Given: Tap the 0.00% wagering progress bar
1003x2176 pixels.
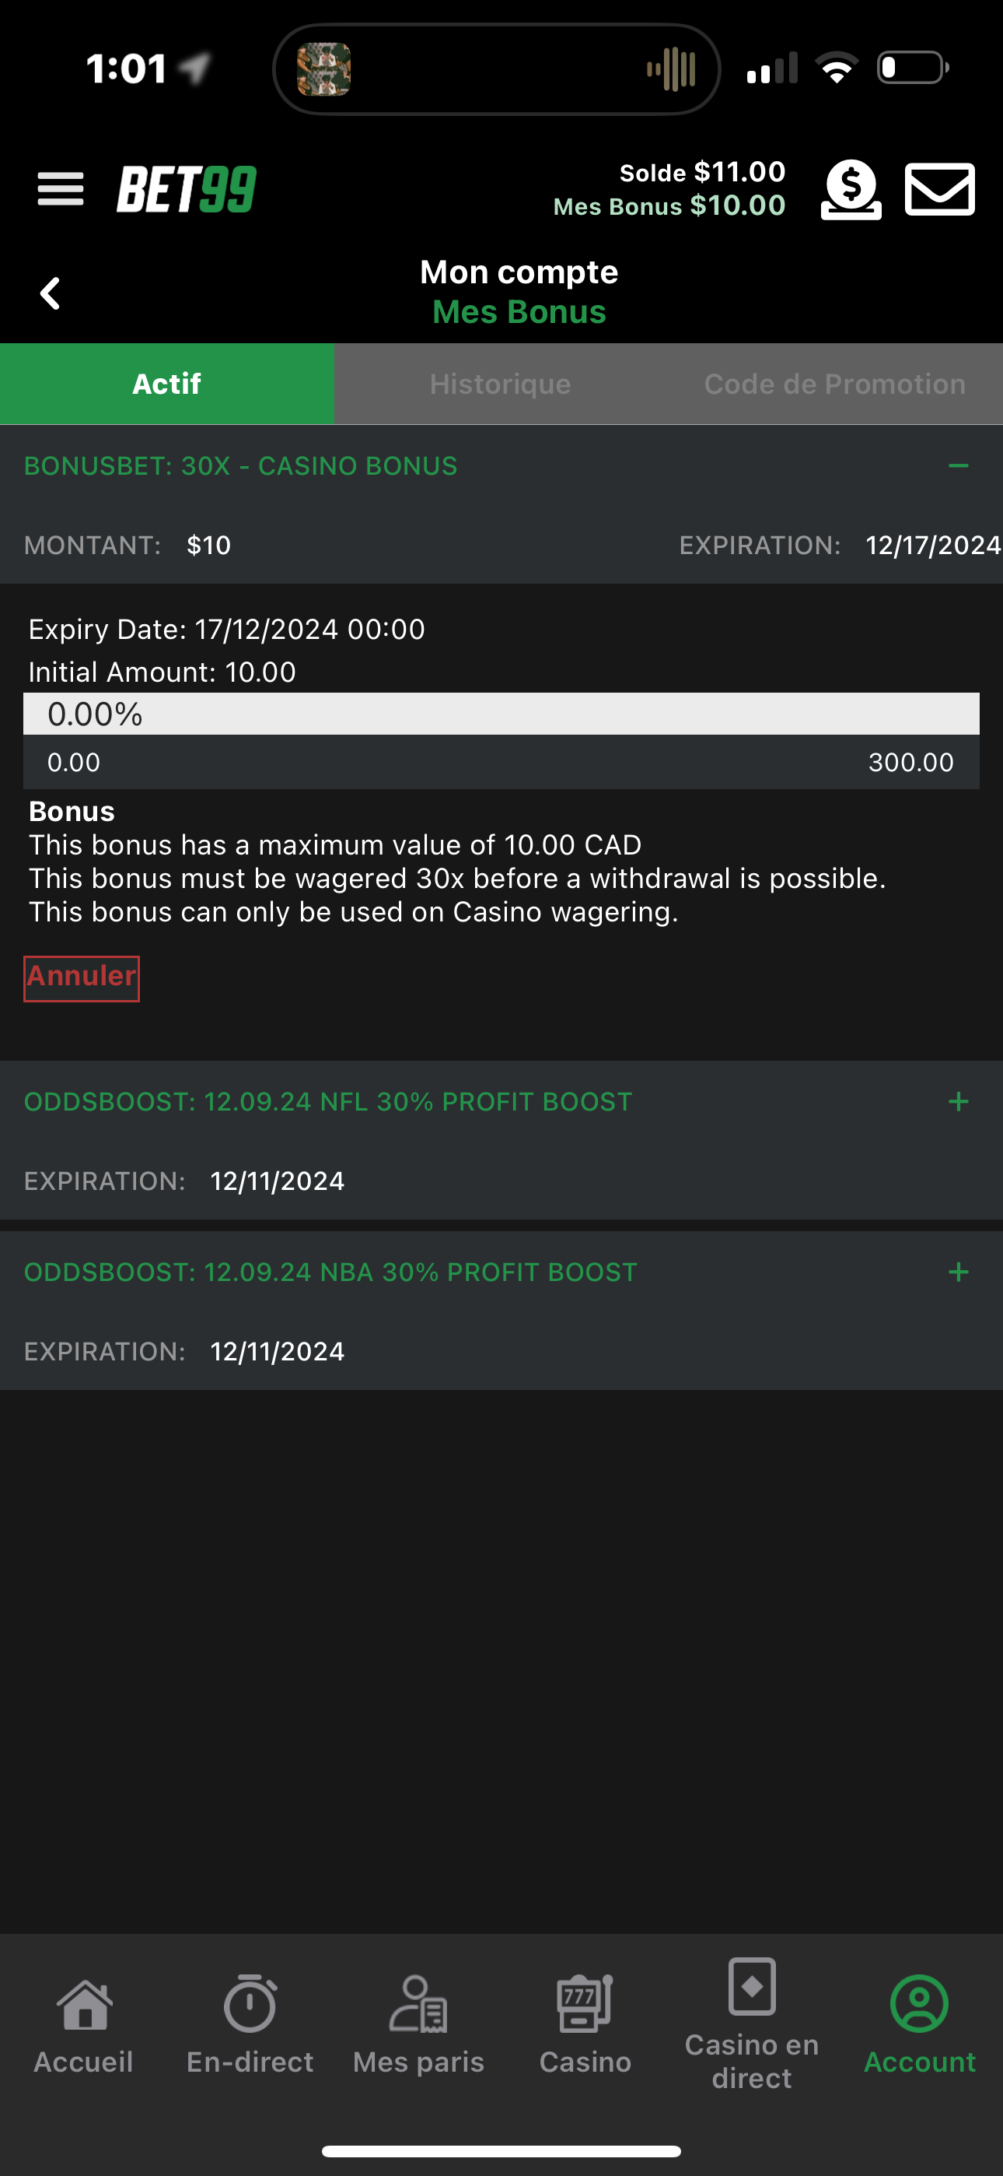Looking at the screenshot, I should point(501,714).
